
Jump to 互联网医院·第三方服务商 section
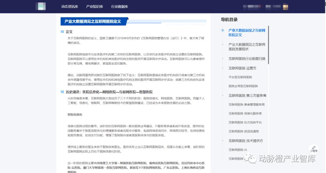(248, 95)
